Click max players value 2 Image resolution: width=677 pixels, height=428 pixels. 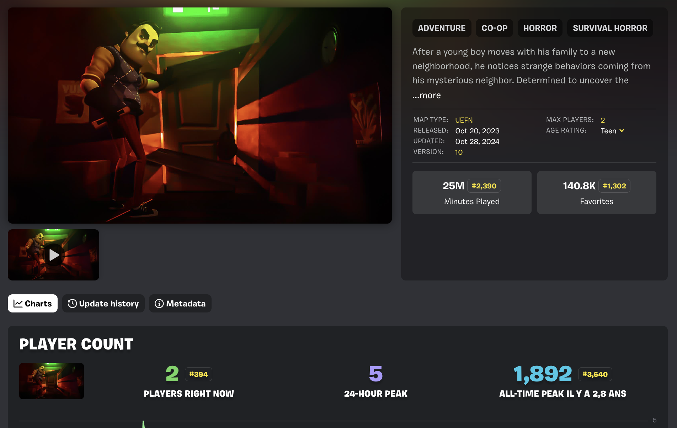(603, 120)
